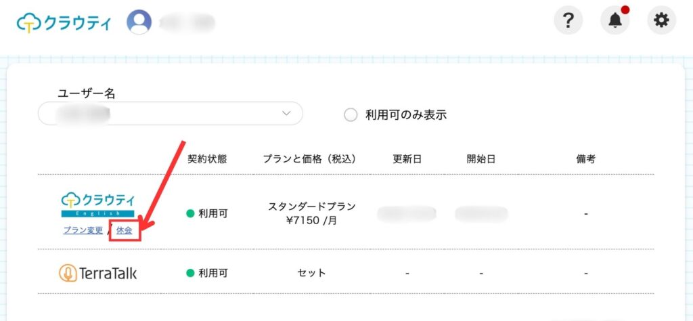
Task: Click the 備考 column header
Action: pos(585,159)
